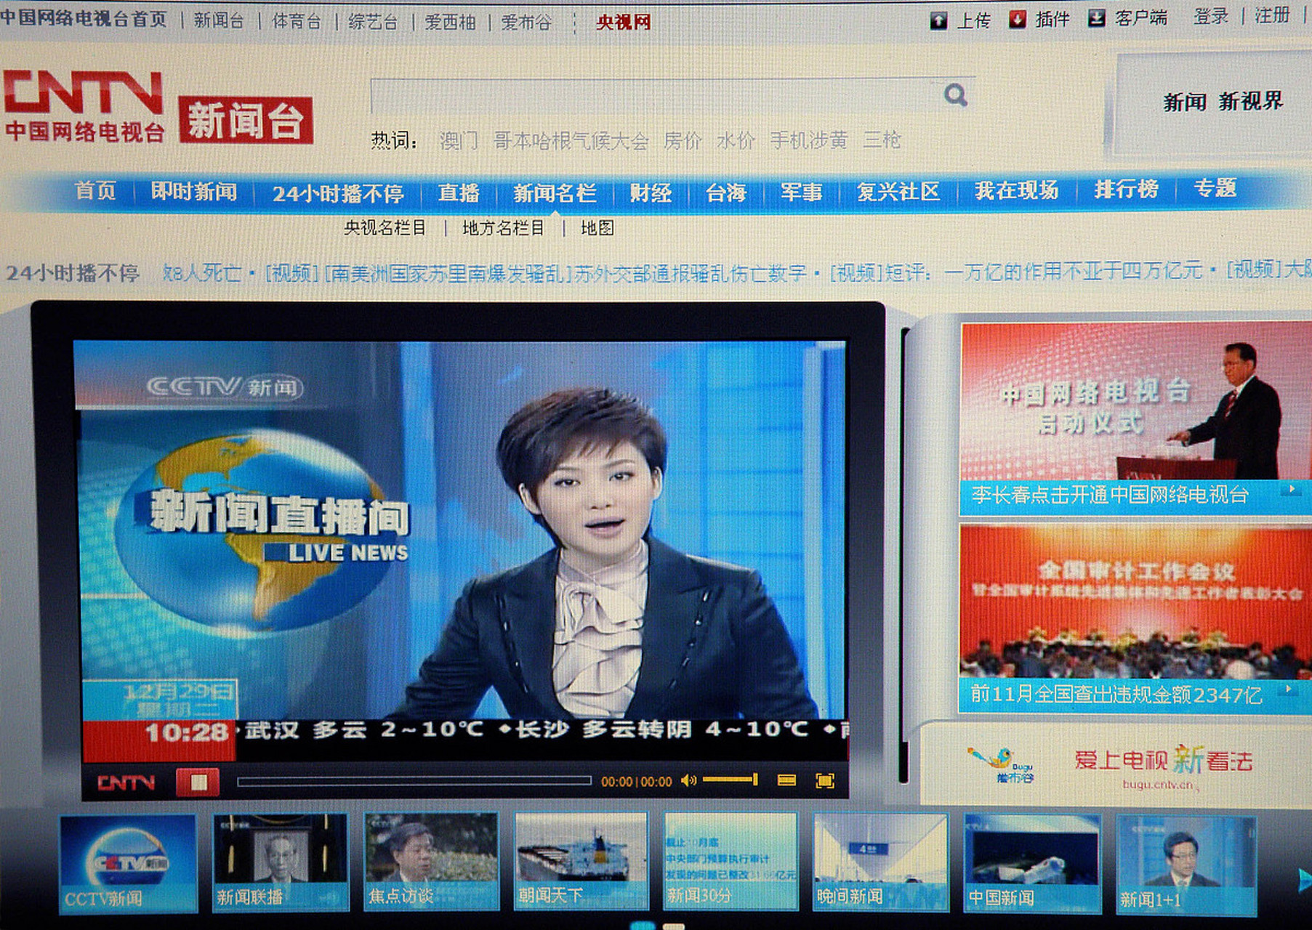Click next arrow at right of thumbnail strip
This screenshot has width=1312, height=930.
tap(1304, 881)
